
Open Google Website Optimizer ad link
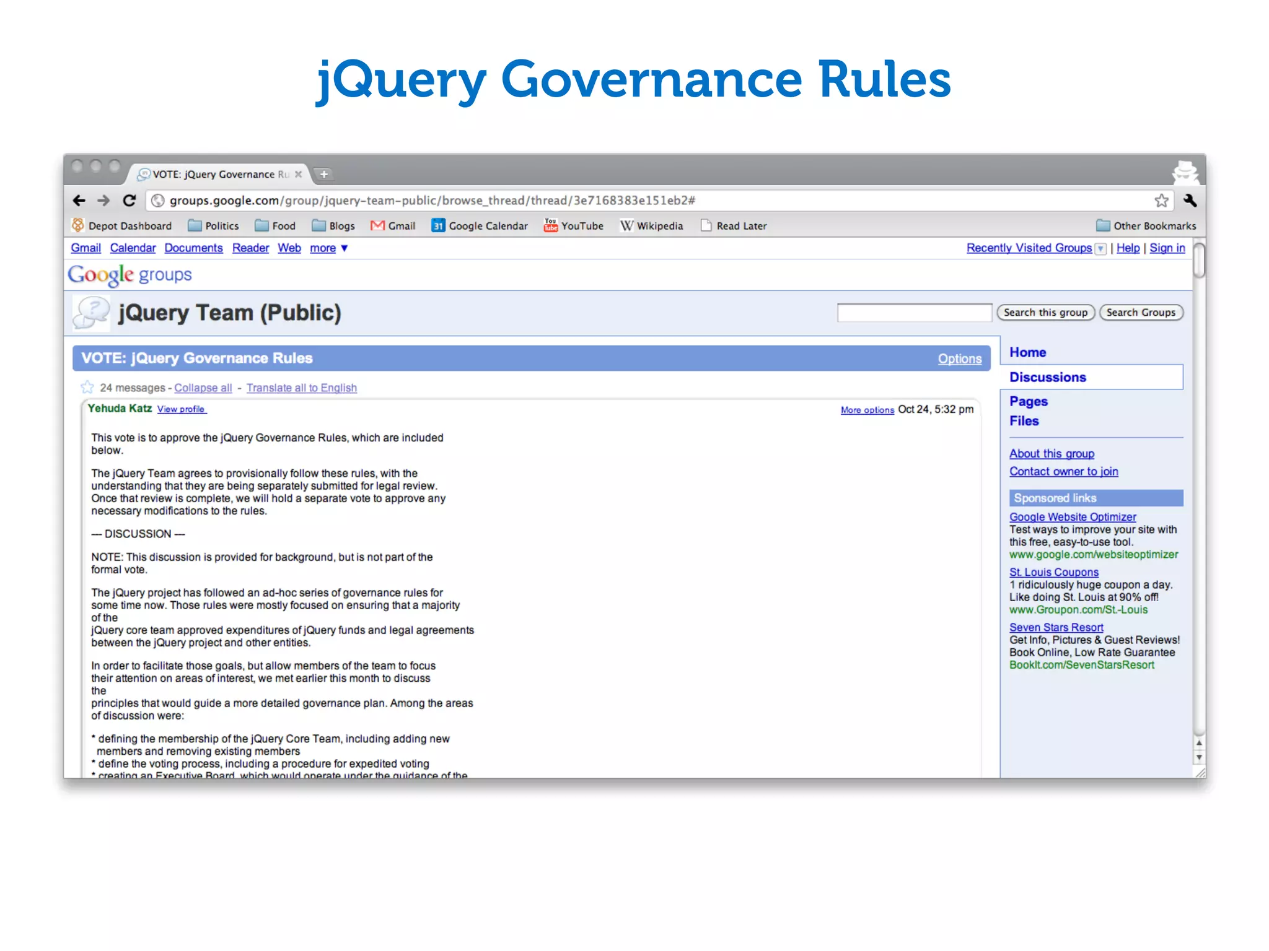coord(1073,517)
